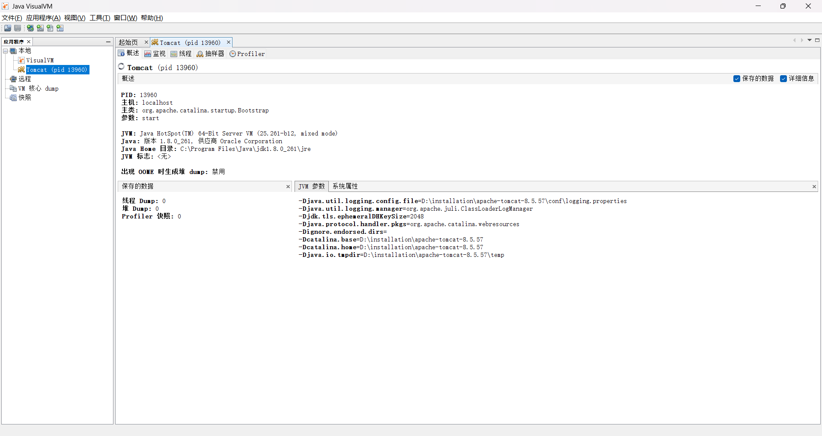
Task: Click the VM 核心 dump node icon
Action: pyautogui.click(x=13, y=88)
